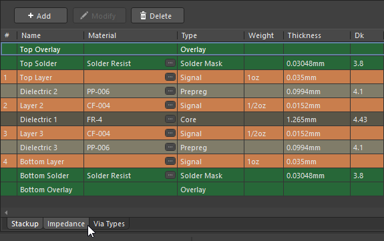Screen dimensions: 384x241
Task: Click the # column header
Action: [x=9, y=35]
